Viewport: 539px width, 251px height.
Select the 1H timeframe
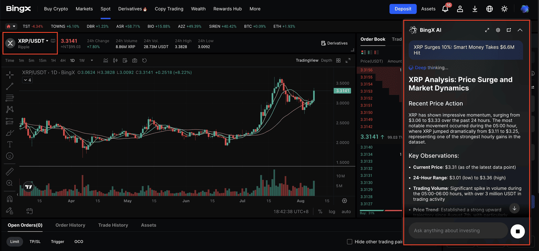(x=53, y=61)
